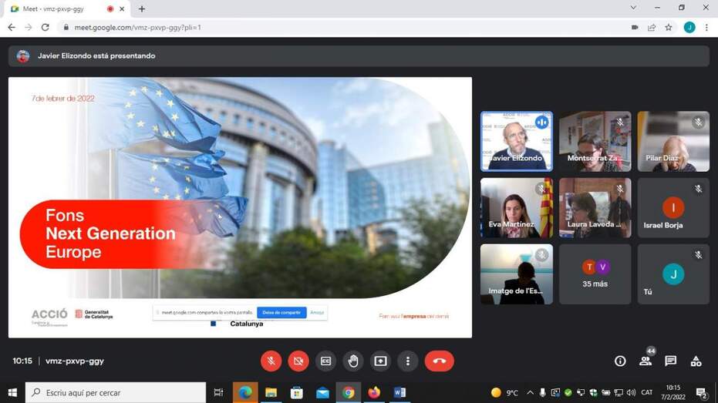Toggle closed captions in the meeting

pyautogui.click(x=325, y=361)
